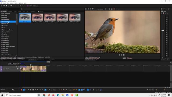The width and height of the screenshot is (172, 97).
Task: Select Brightness and Contrast plug-in
Action: click(8, 30)
